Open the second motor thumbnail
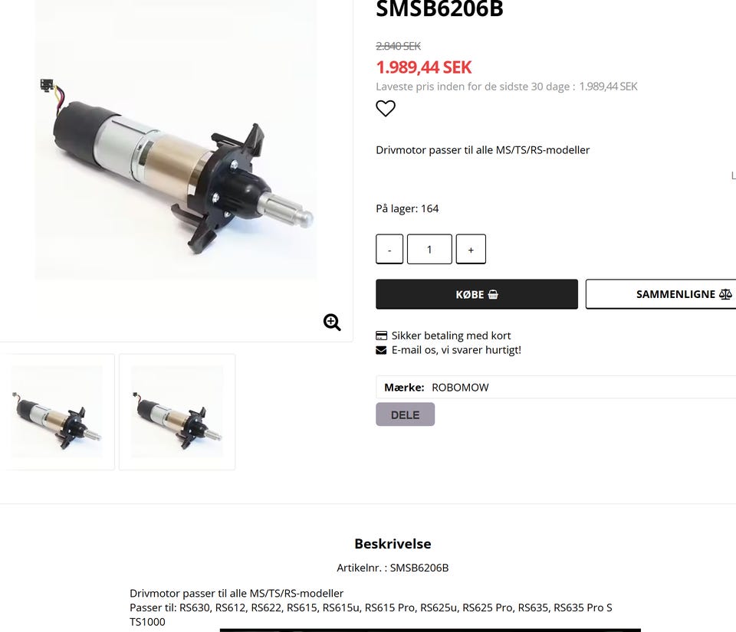This screenshot has width=736, height=632. (177, 411)
